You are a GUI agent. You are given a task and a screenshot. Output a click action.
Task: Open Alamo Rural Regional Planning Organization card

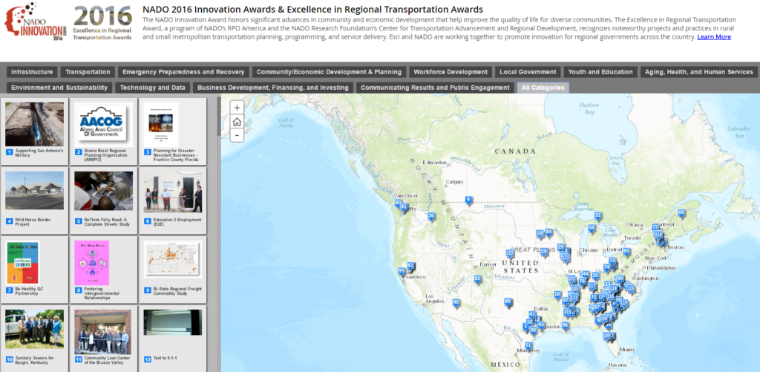(104, 131)
